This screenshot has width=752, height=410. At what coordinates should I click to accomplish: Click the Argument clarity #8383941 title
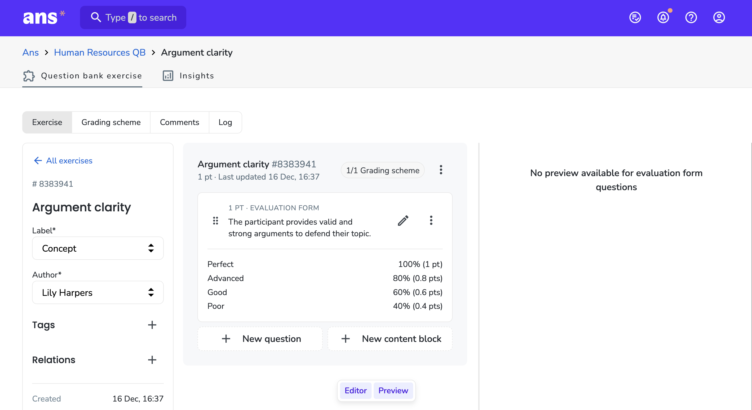tap(257, 164)
